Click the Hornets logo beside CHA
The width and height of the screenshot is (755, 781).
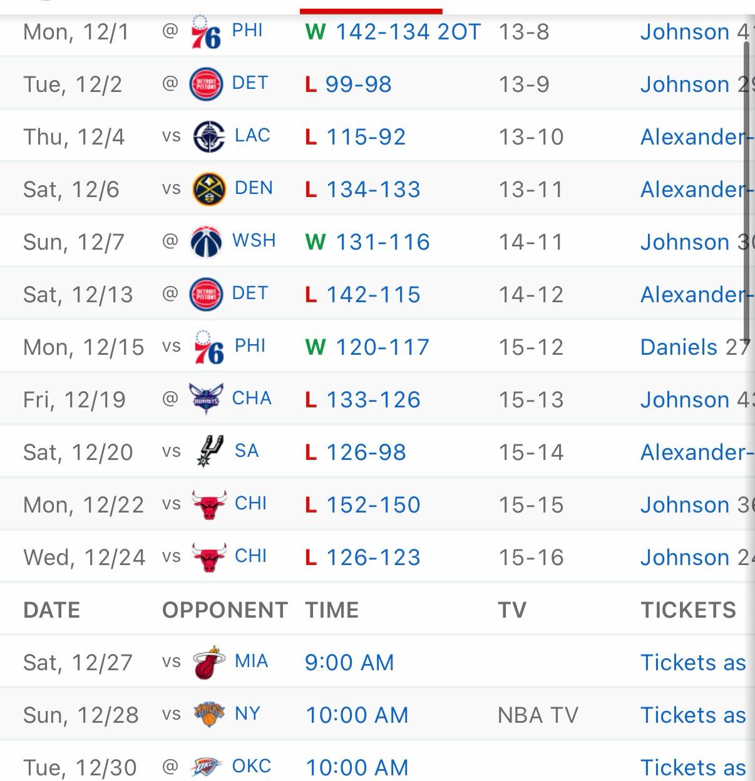(x=206, y=399)
